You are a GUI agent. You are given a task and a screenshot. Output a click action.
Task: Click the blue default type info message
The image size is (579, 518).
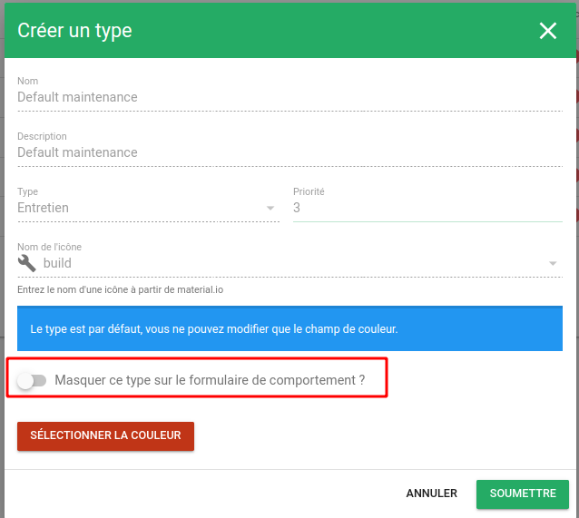pos(289,328)
